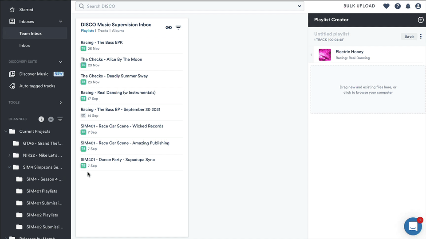Open the SIM401 Playlists channel
Screen dimensions: 426x239
(42, 191)
